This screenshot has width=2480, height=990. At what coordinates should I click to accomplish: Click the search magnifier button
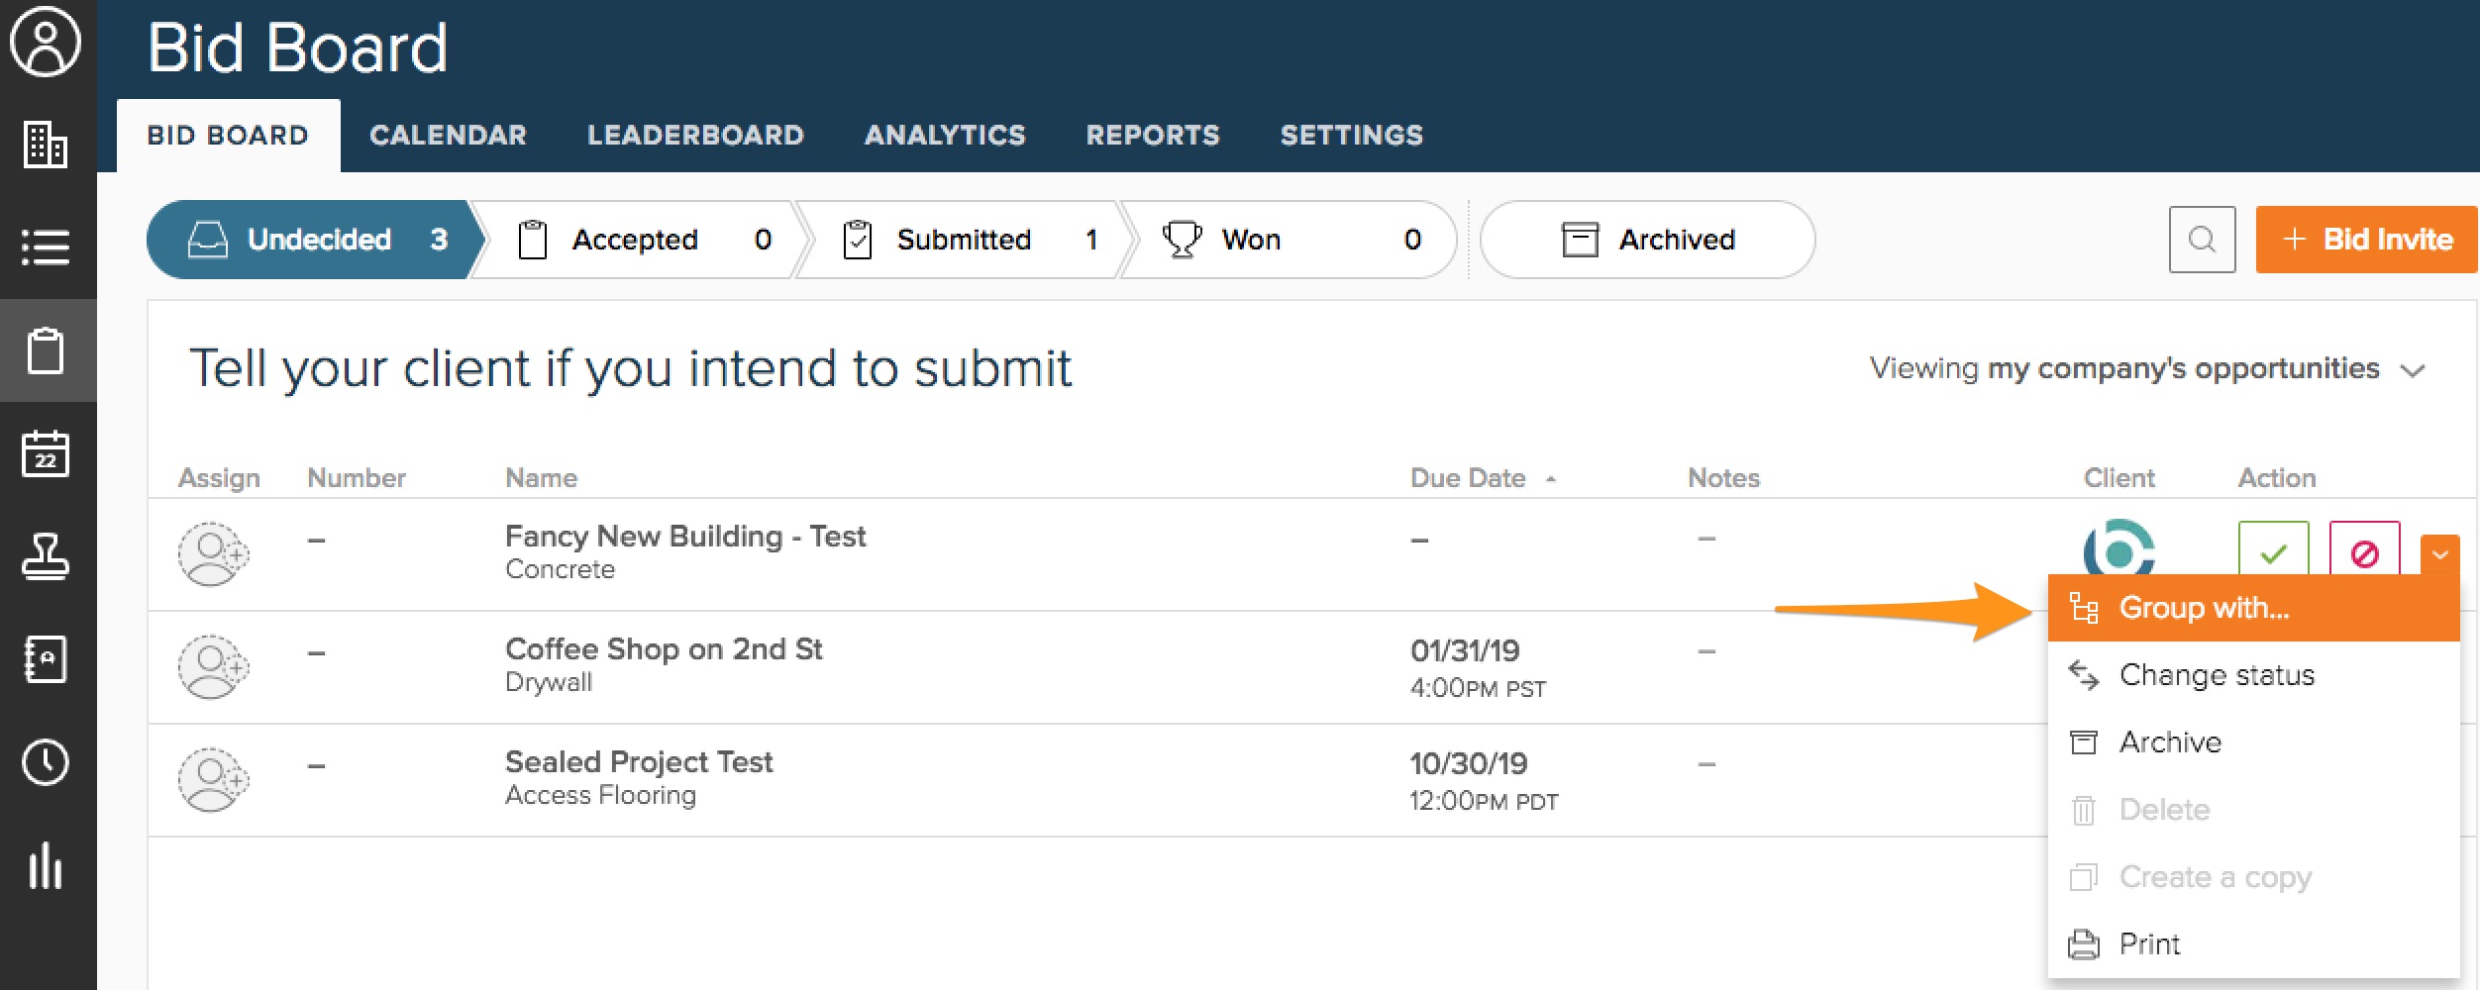click(2201, 240)
